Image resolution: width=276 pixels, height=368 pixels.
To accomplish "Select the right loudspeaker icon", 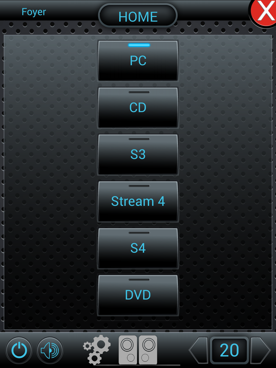I will pyautogui.click(x=148, y=350).
